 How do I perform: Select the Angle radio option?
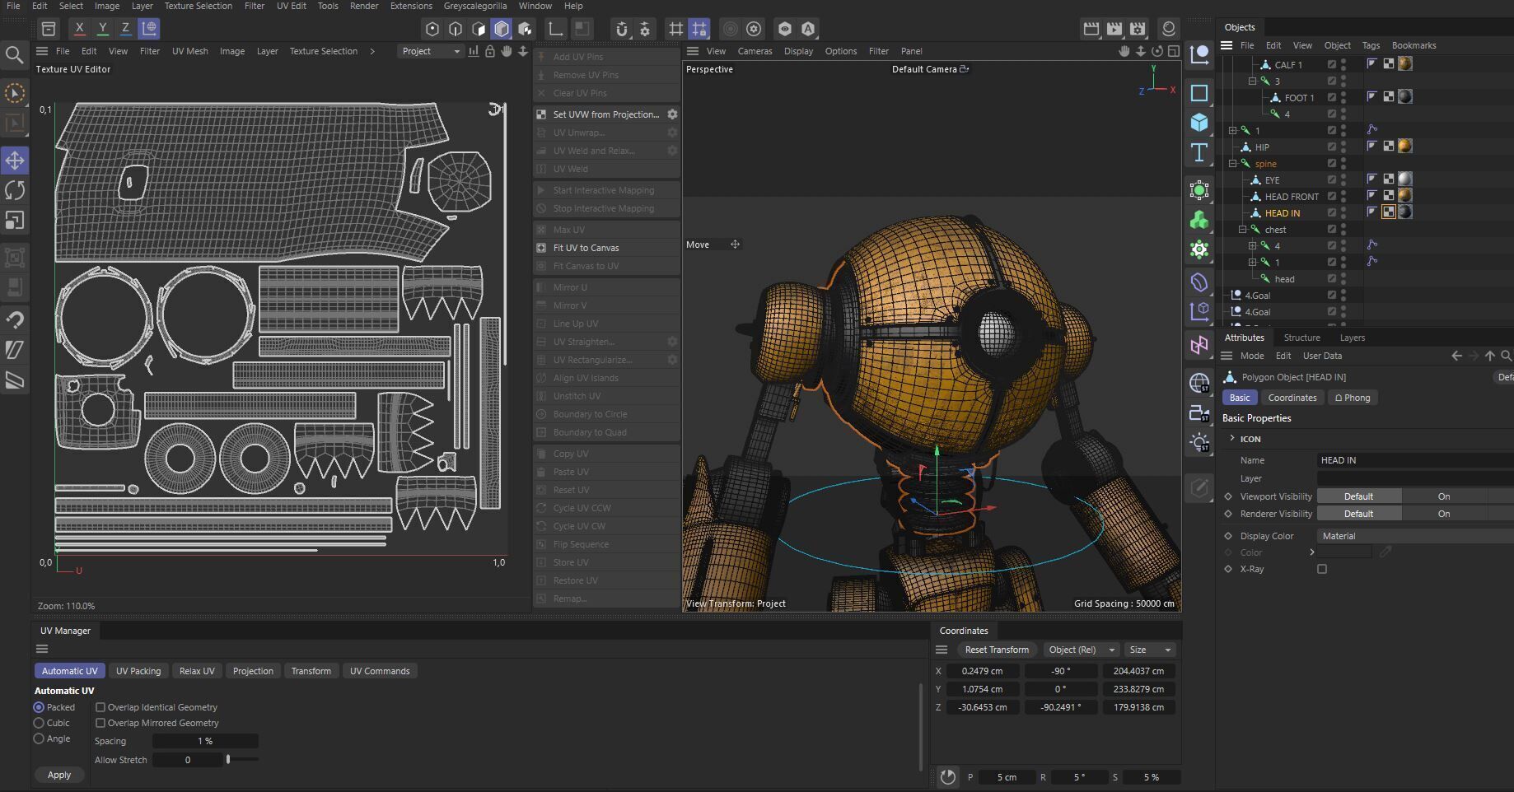(x=39, y=738)
